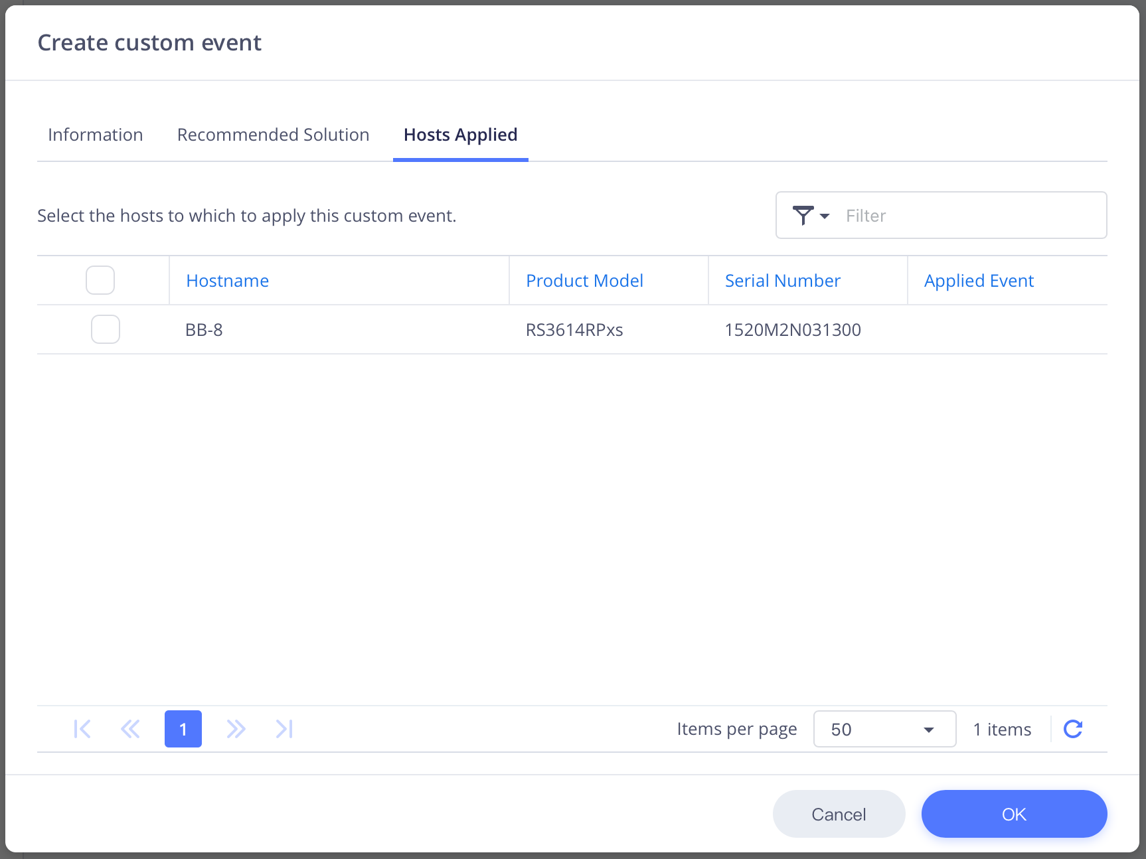
Task: Check the BB-8 host checkbox
Action: 106,329
